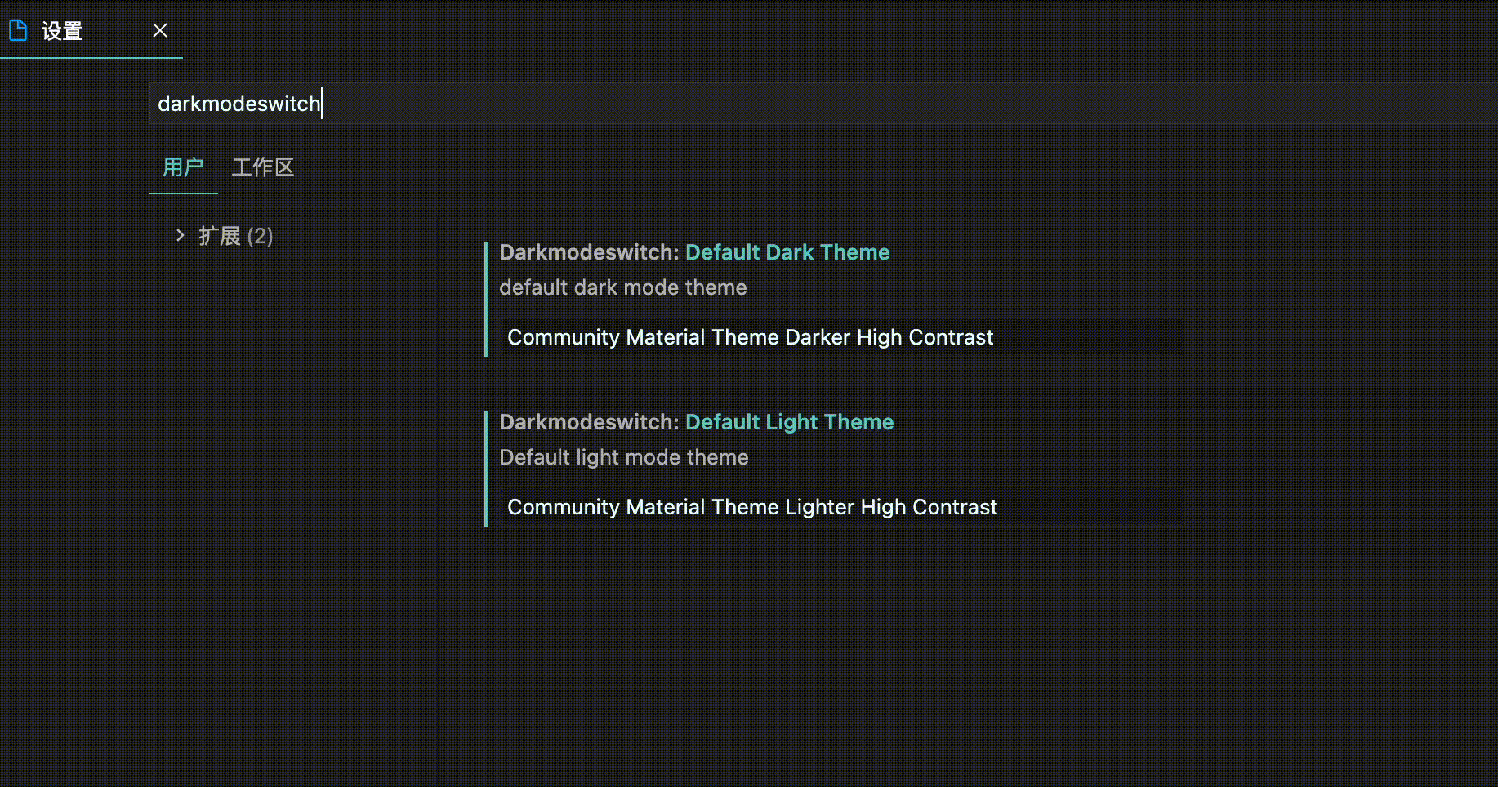Switch to the 工作区 settings tab
The height and width of the screenshot is (787, 1498).
263,167
